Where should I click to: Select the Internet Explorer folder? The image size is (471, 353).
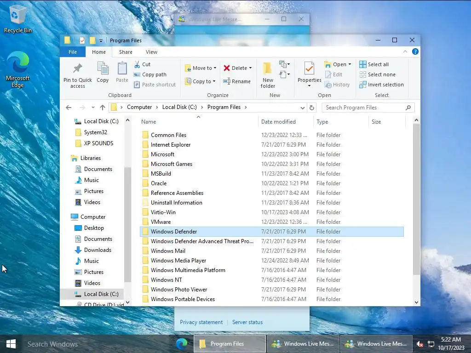(x=272, y=145)
